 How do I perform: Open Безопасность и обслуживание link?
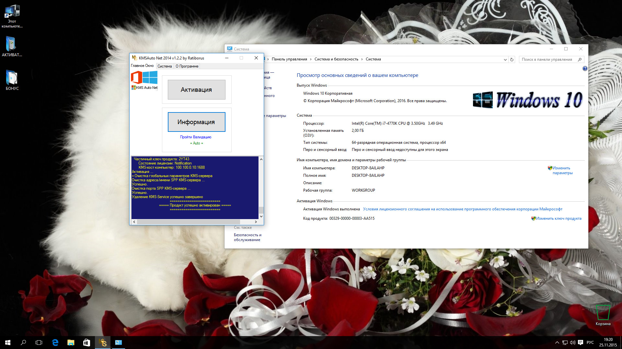[248, 237]
